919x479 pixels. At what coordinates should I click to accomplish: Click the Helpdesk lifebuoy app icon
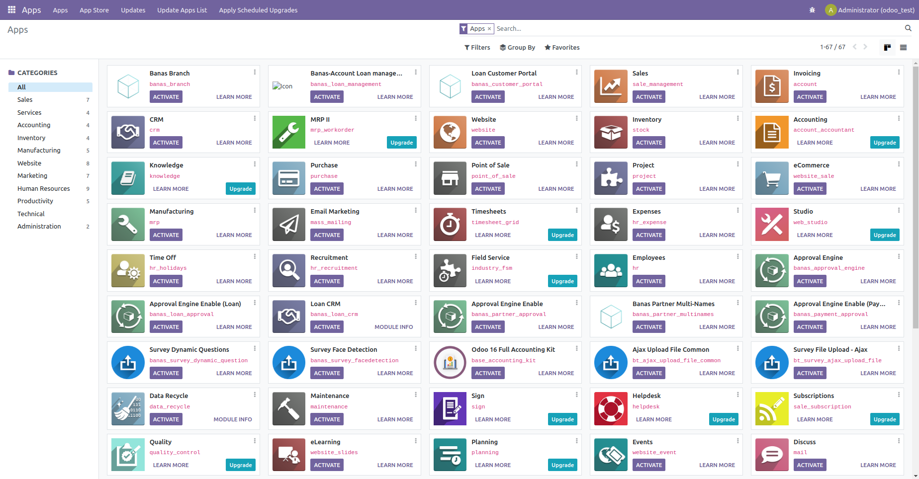tap(610, 408)
